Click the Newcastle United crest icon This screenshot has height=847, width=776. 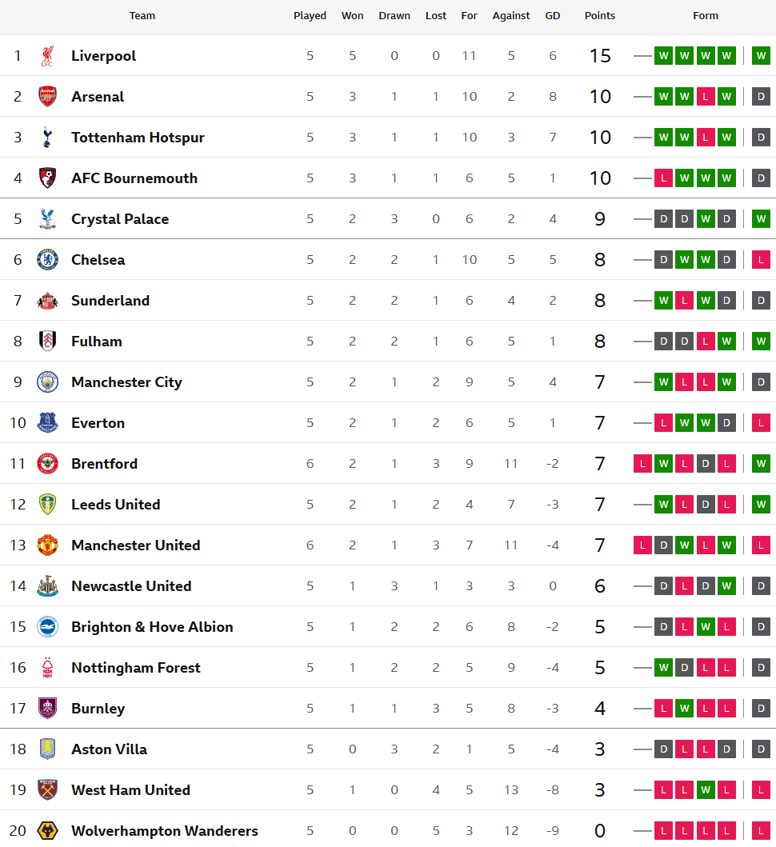click(48, 586)
